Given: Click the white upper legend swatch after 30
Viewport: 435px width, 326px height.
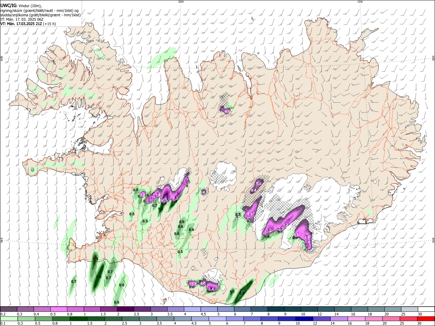Looking at the screenshot, I should coord(427,309).
